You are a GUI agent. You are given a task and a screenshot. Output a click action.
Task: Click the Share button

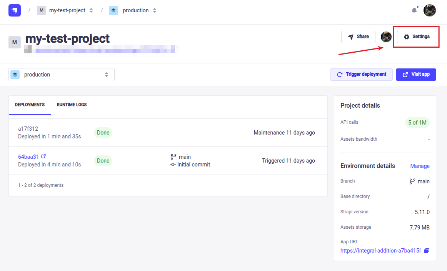[358, 37]
